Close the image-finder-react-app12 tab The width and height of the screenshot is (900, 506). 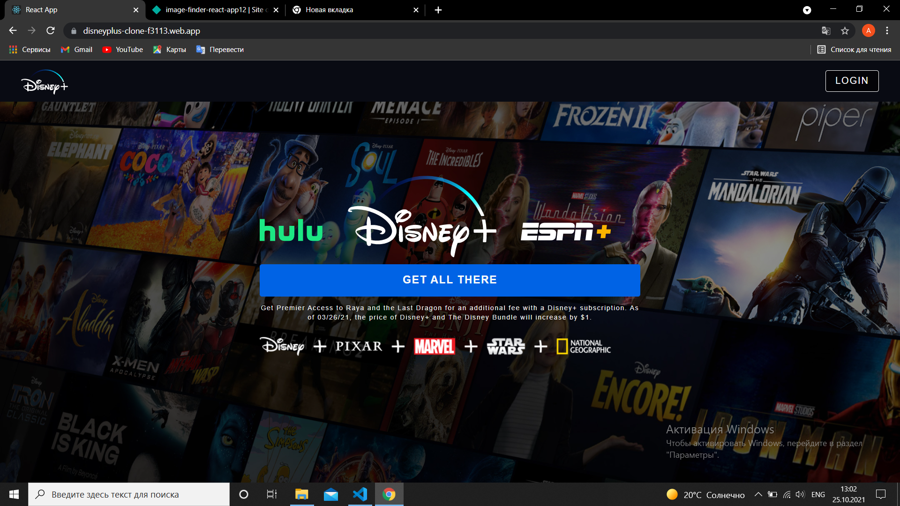point(276,10)
